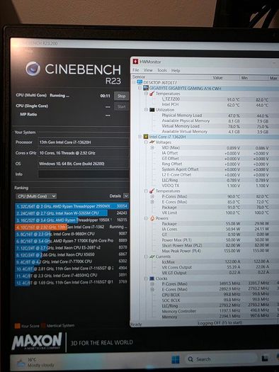Collapse the DESKTOP-36TDET7 tree node
Screen dimensions: 279x372
(x=134, y=83)
